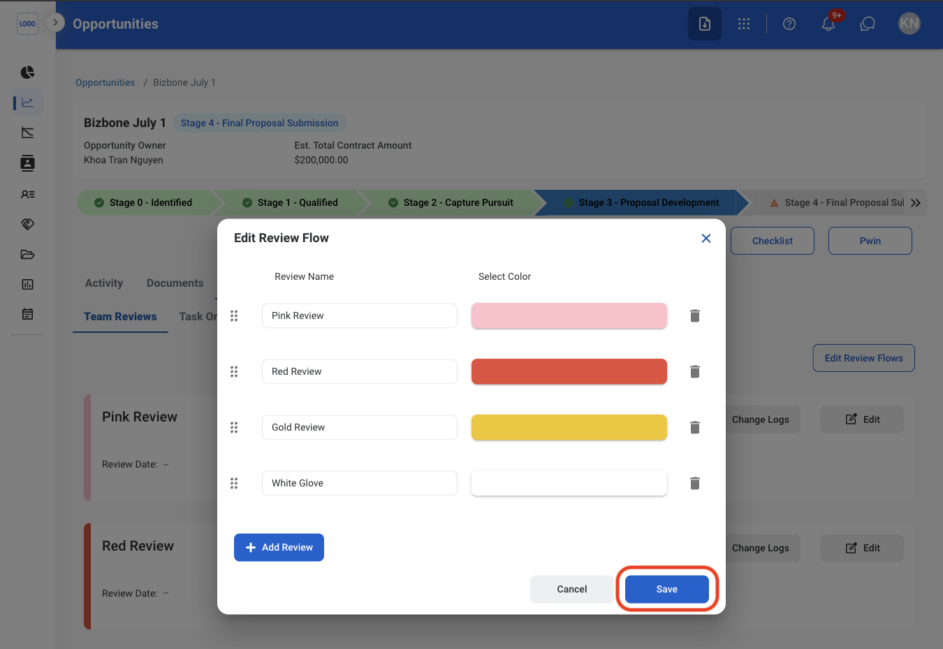The width and height of the screenshot is (943, 649).
Task: Delete the White Glove row
Action: (x=695, y=483)
